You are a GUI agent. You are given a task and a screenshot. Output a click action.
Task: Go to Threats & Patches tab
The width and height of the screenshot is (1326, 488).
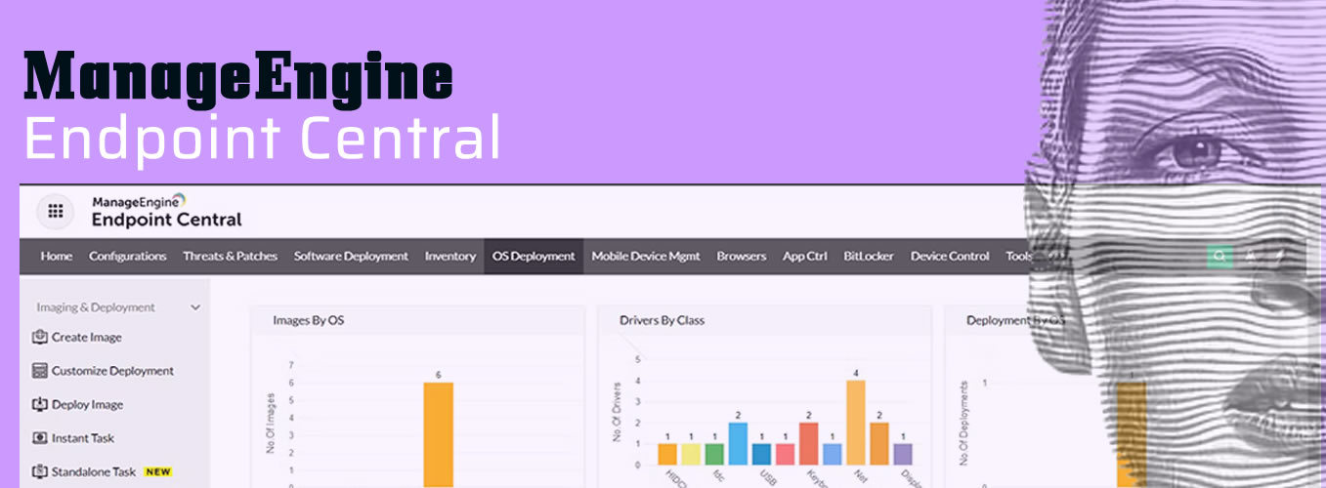(231, 257)
